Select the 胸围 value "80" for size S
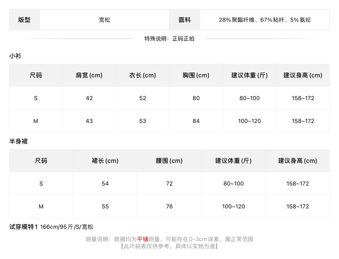This screenshot has width=339, height=259. (x=196, y=98)
